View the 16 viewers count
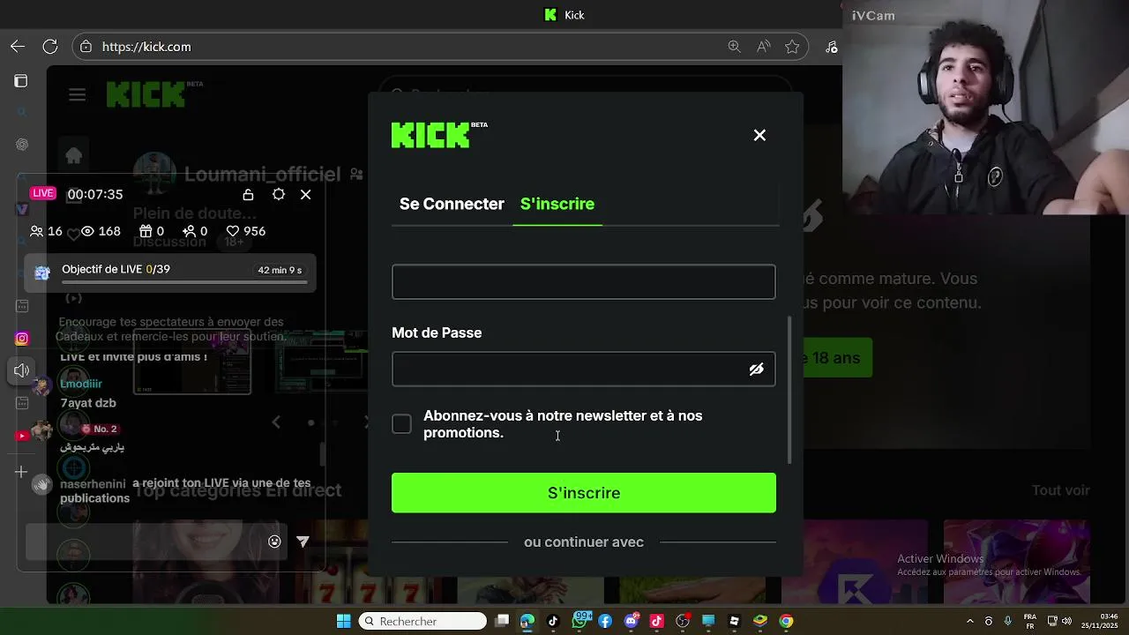Image resolution: width=1129 pixels, height=635 pixels. 47,231
